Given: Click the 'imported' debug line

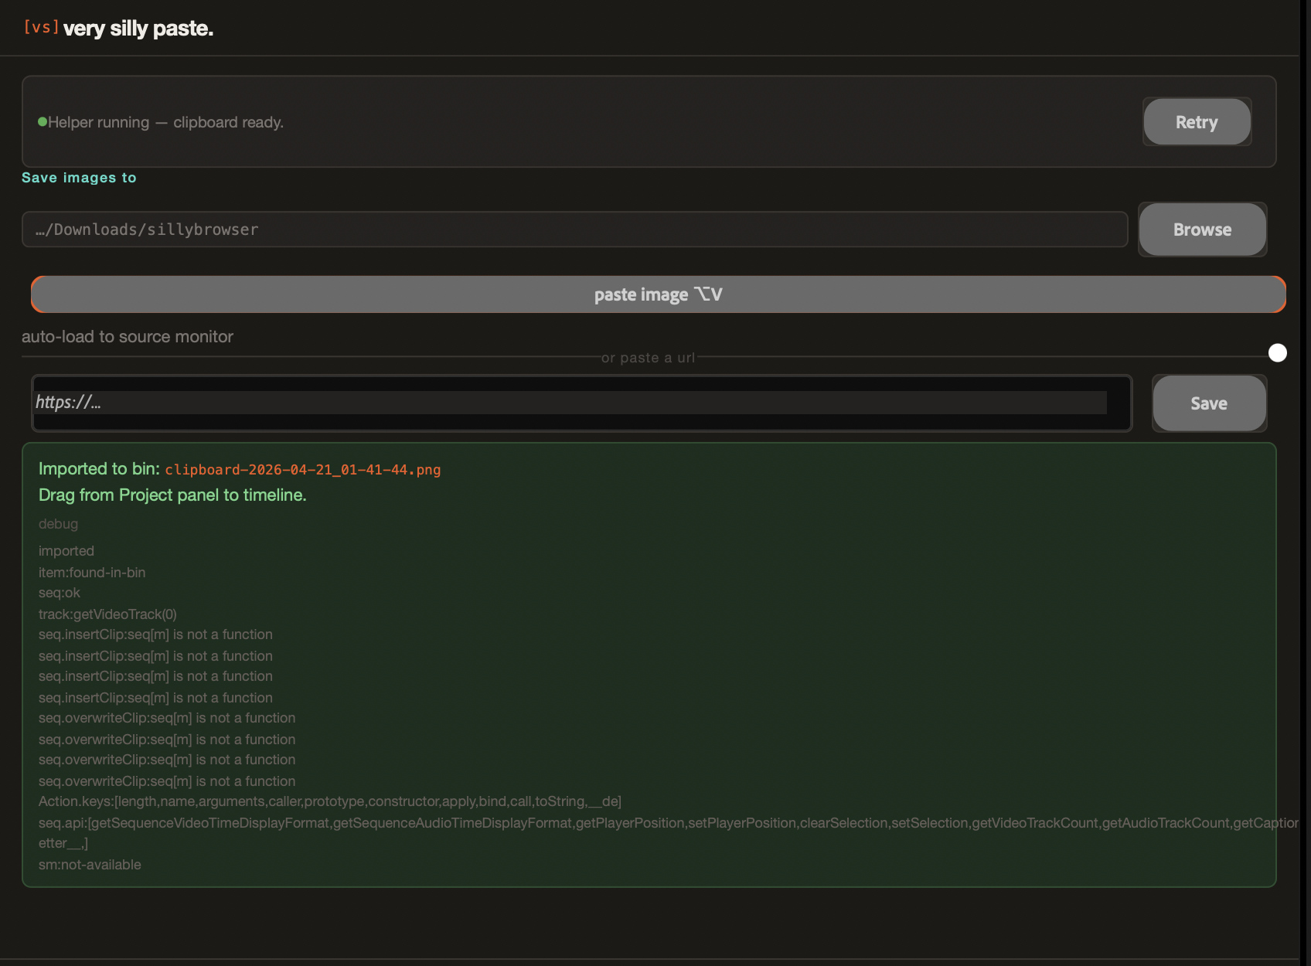Looking at the screenshot, I should point(66,551).
